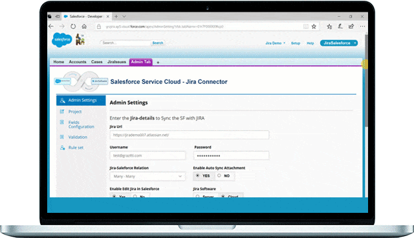Open Fields Configuration in sidebar
Screen dimensions: 414x238
tap(81, 124)
